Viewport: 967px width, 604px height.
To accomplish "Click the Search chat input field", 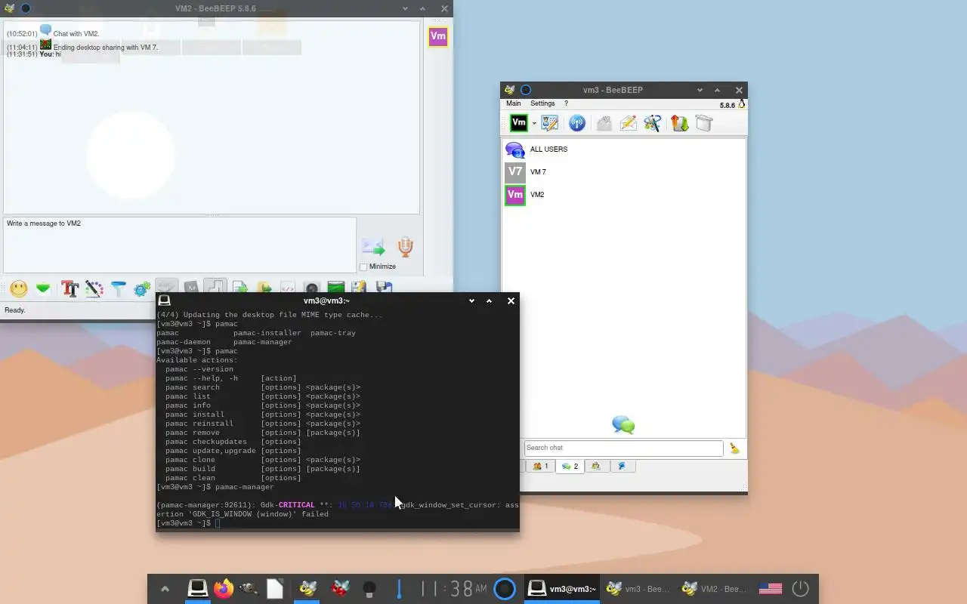I will pos(623,448).
